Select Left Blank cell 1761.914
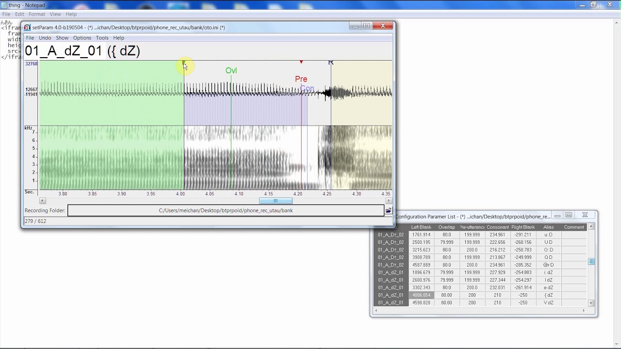The width and height of the screenshot is (621, 349). [421, 235]
